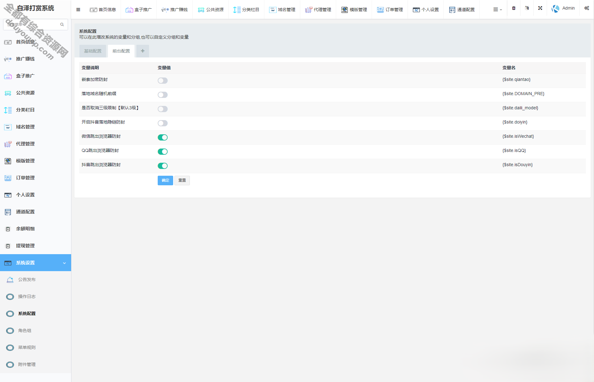Screen dimensions: 594x382
Task: Click variable name {$site.isWechat}
Action: coord(518,136)
